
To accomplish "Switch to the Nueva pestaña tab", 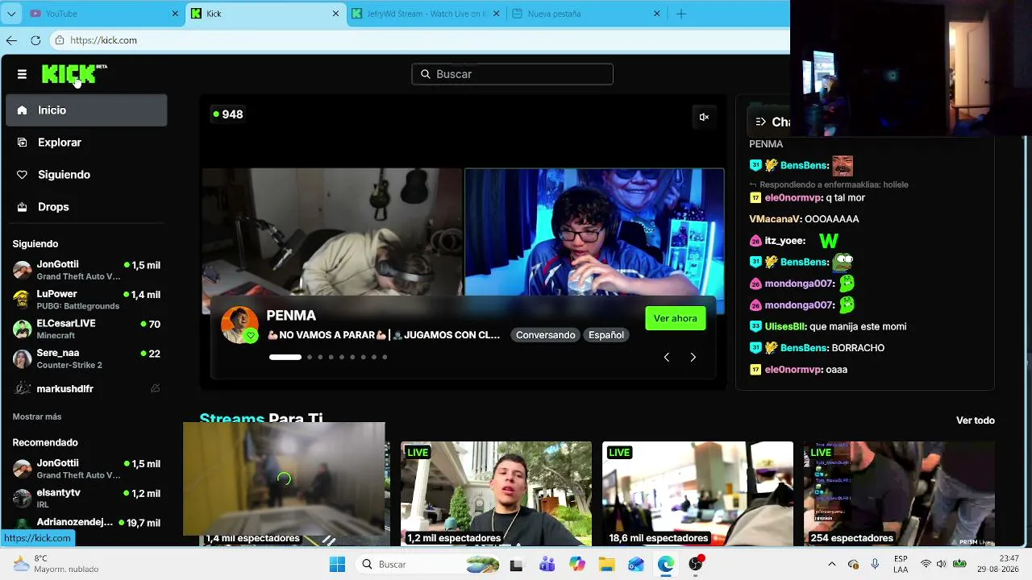I will 587,14.
